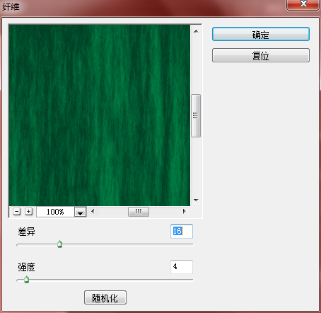The height and width of the screenshot is (313, 321).
Task: Click the 复位 button
Action: click(x=261, y=55)
